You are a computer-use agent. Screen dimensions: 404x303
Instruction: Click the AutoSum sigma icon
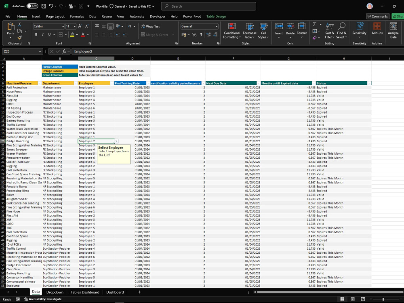315,24
